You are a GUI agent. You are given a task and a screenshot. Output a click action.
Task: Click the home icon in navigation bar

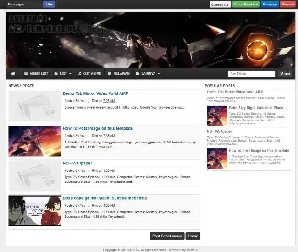[13, 73]
